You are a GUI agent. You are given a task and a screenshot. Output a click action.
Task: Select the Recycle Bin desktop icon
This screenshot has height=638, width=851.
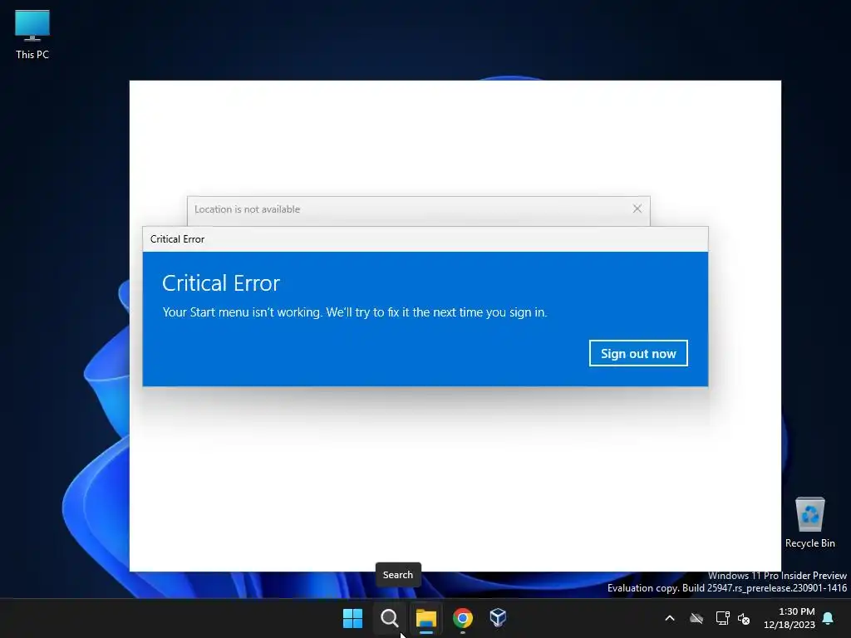point(809,523)
